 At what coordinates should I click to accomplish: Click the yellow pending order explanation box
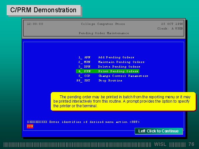123,101
